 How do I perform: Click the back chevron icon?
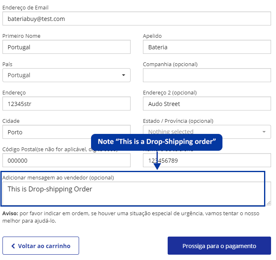pyautogui.click(x=13, y=246)
